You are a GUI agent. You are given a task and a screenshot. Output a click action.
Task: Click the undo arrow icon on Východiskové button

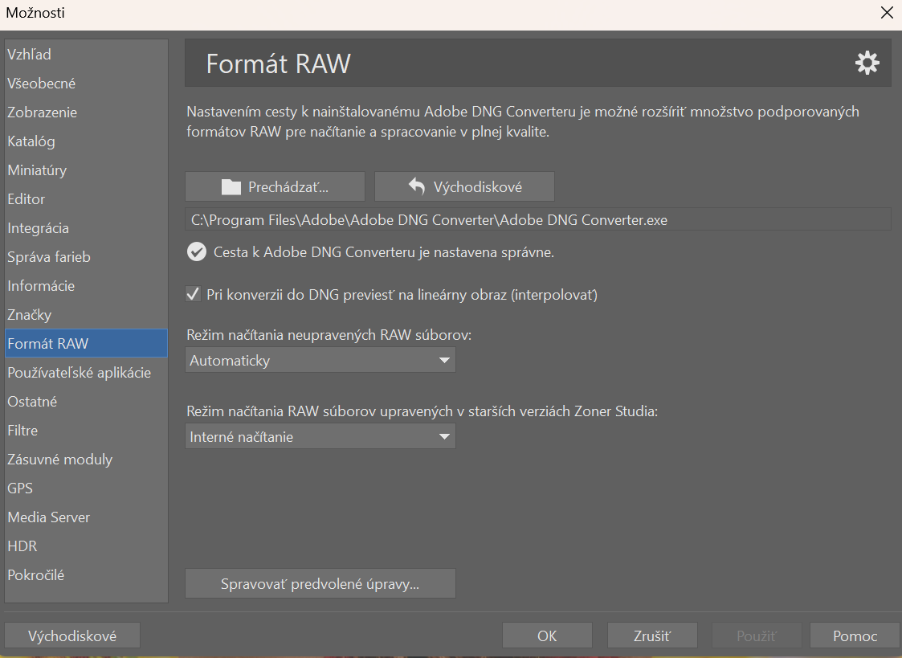pos(417,186)
